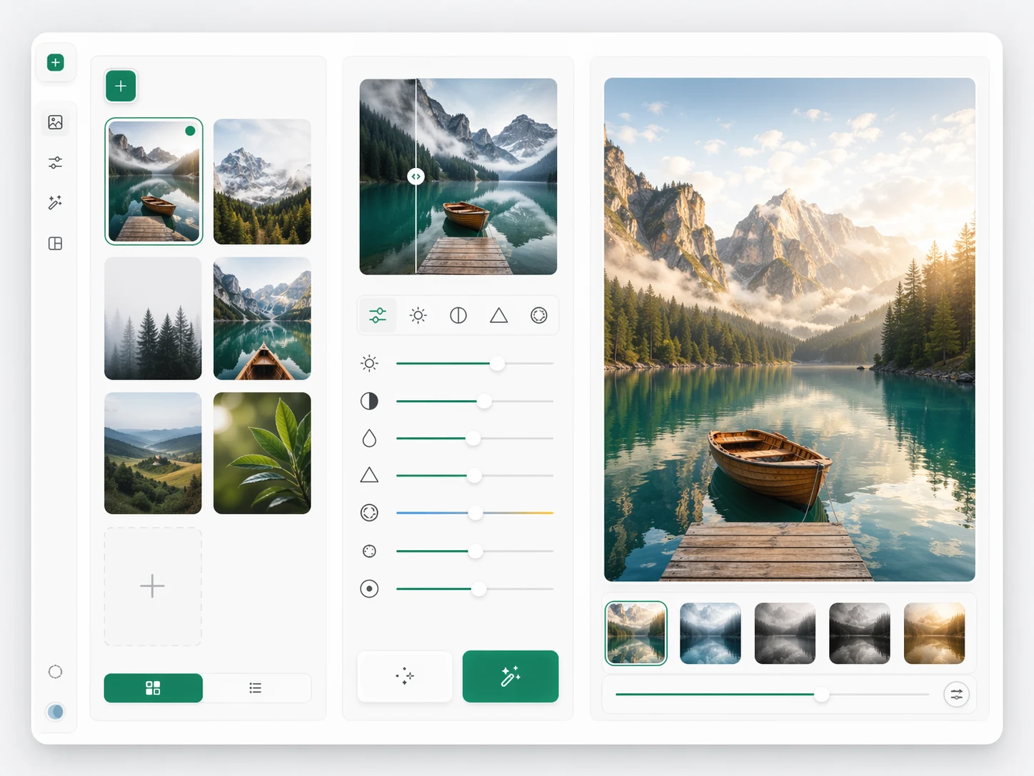The height and width of the screenshot is (776, 1034).
Task: Select the sharpen triangle tab
Action: click(x=498, y=315)
